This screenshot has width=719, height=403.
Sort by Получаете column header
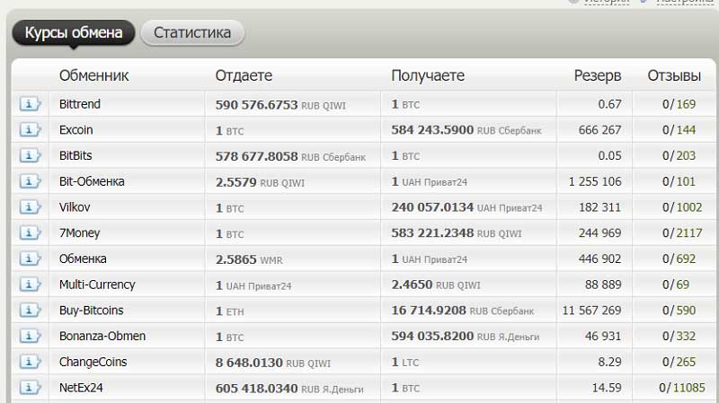(x=428, y=75)
